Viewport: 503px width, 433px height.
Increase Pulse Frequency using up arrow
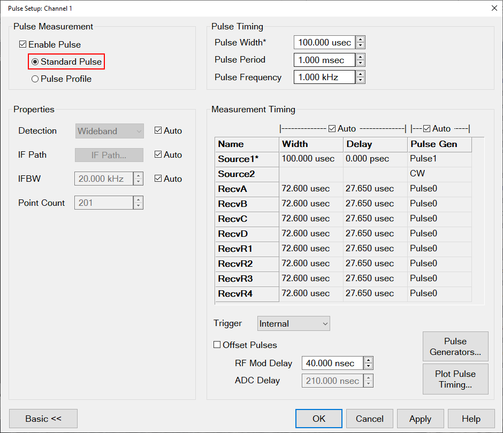[361, 74]
